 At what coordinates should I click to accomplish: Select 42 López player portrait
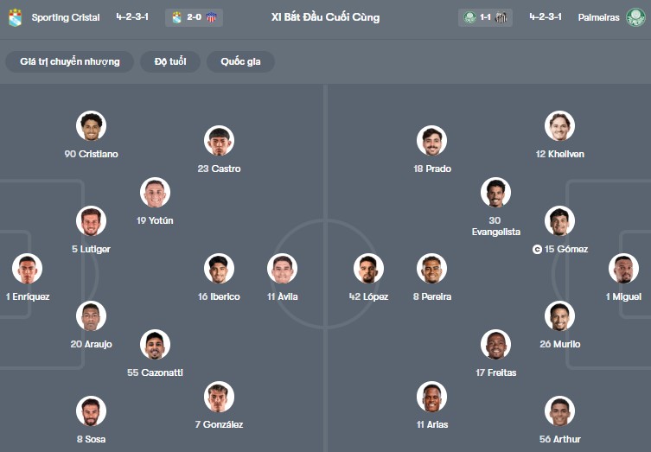(368, 269)
